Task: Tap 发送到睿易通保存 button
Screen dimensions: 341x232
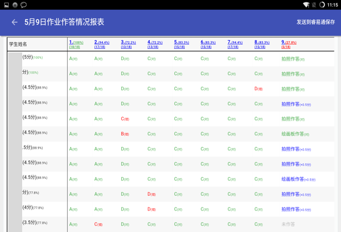Action: [x=315, y=22]
